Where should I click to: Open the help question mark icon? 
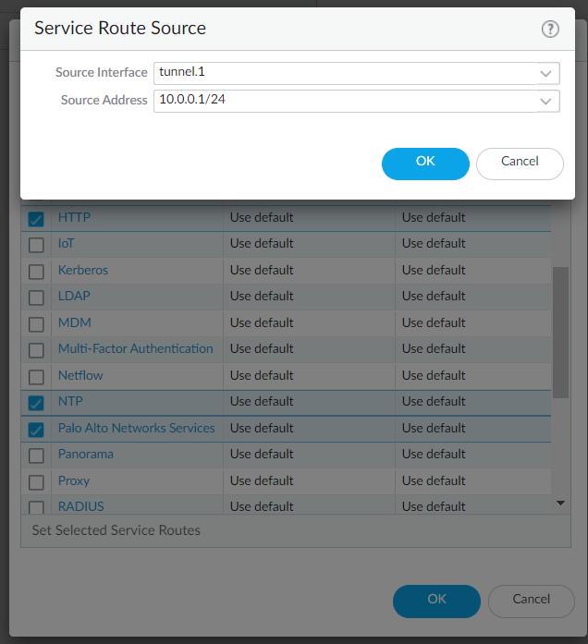pos(550,29)
